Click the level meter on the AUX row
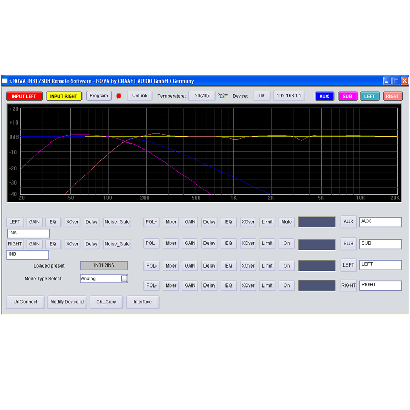 [x=317, y=222]
